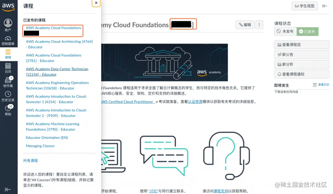
Task: Click the certification resources (认证资源) link
Action: pos(195,102)
